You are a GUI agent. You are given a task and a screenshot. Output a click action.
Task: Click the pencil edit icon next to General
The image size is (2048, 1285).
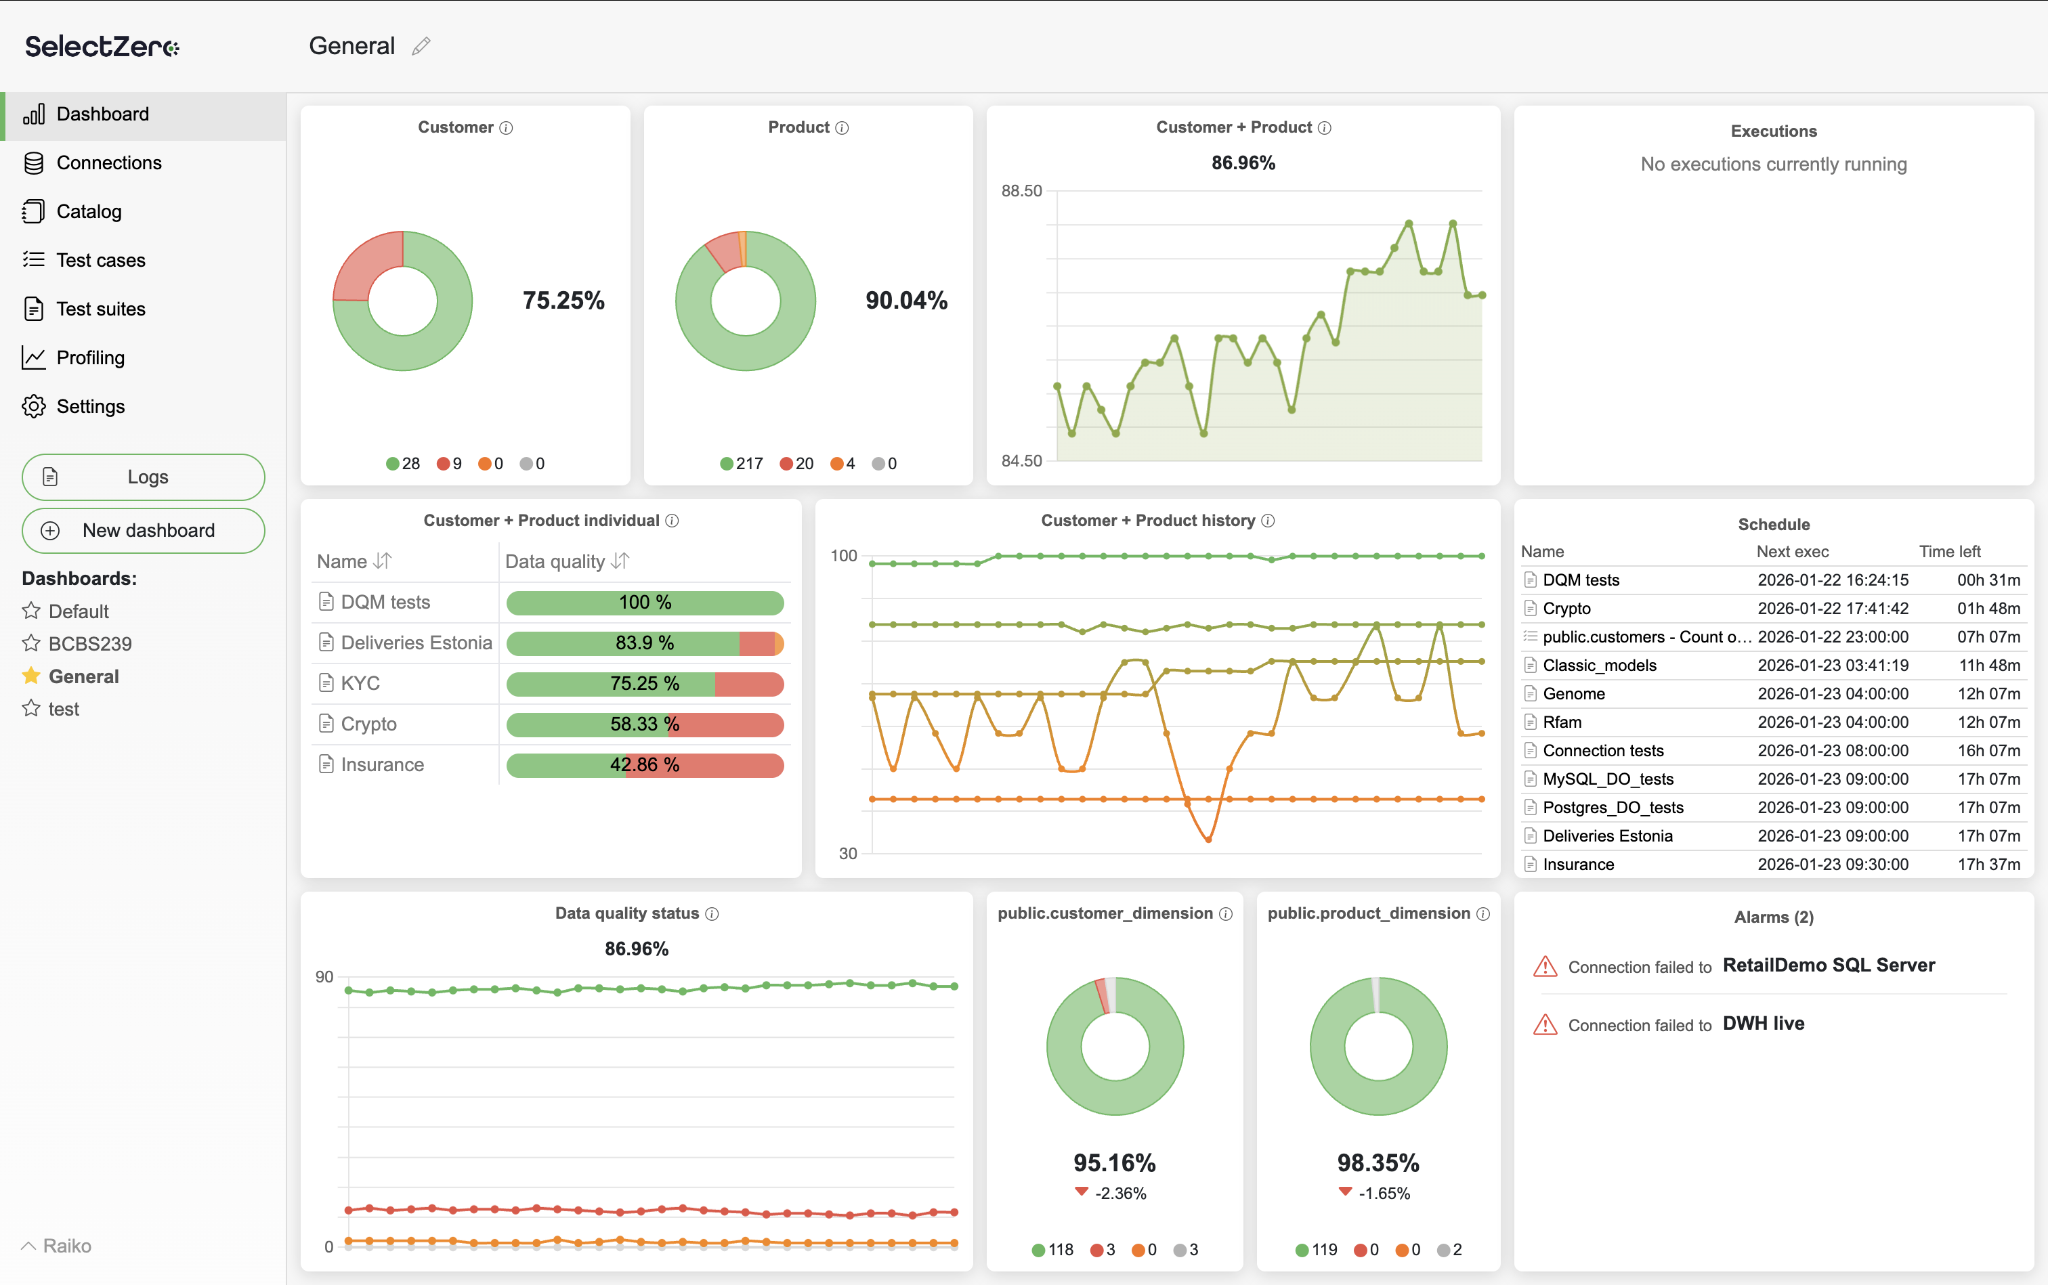[x=421, y=46]
